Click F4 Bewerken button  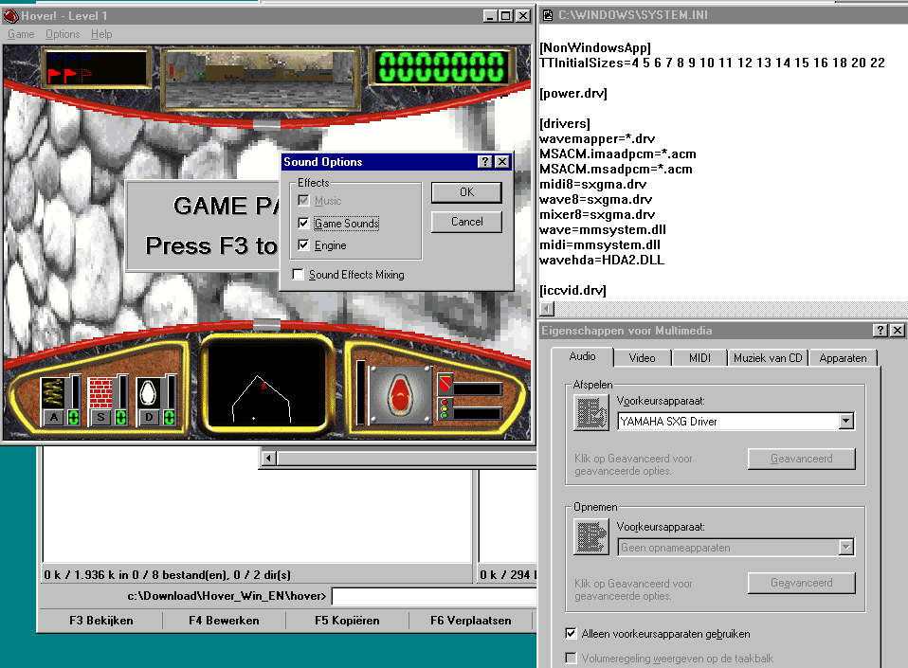tap(224, 621)
